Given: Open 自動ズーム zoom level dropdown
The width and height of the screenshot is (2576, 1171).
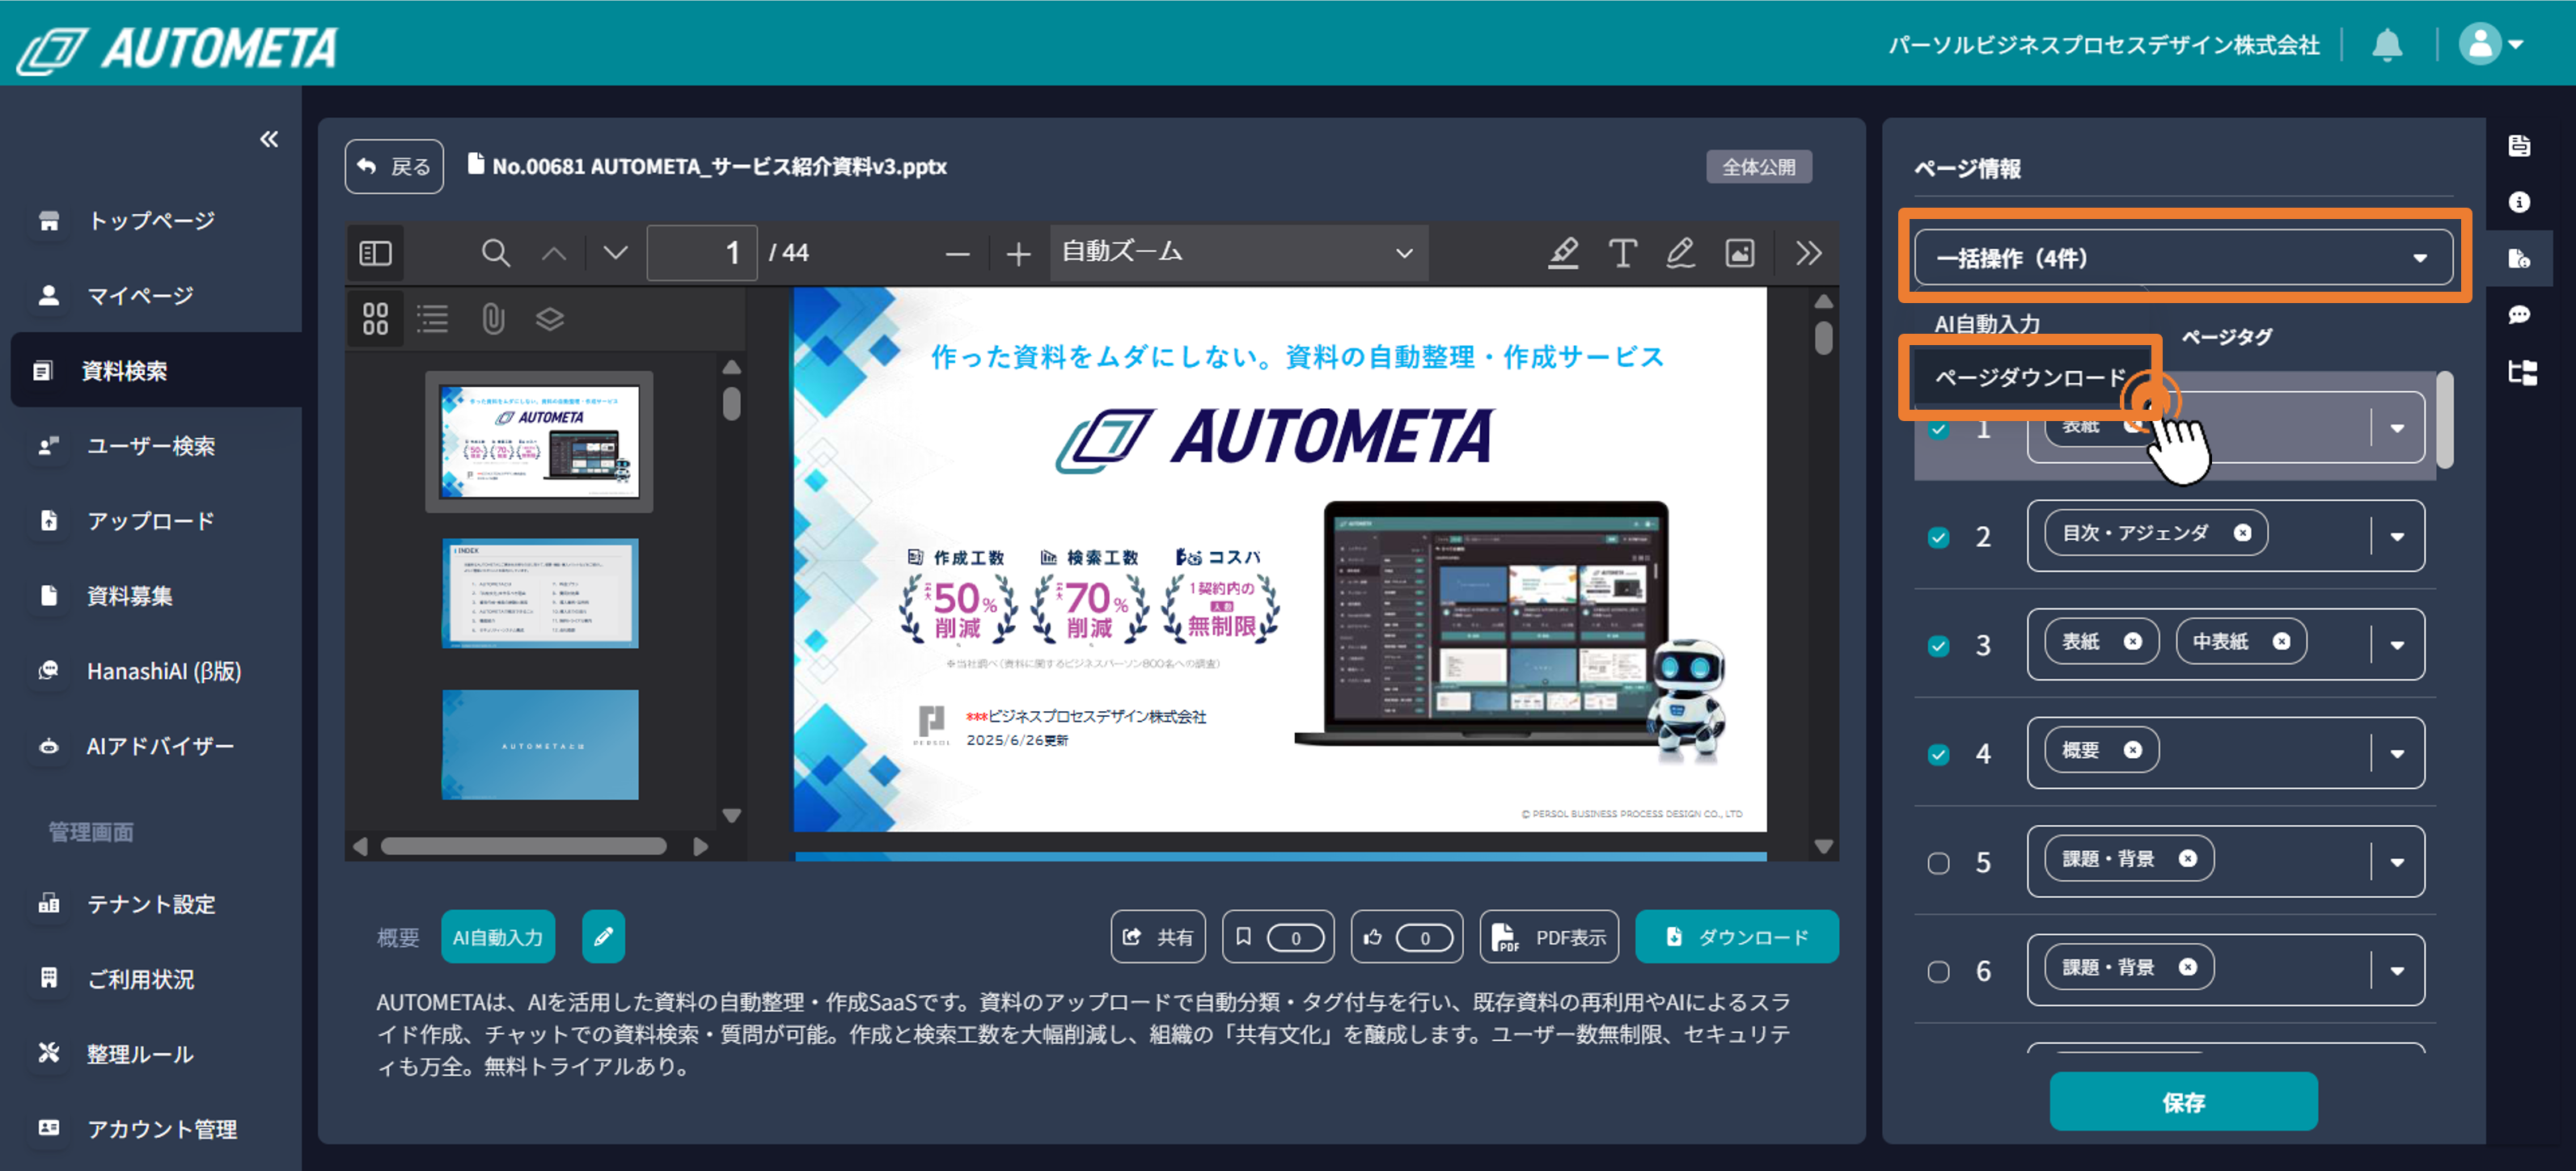Looking at the screenshot, I should [1238, 253].
